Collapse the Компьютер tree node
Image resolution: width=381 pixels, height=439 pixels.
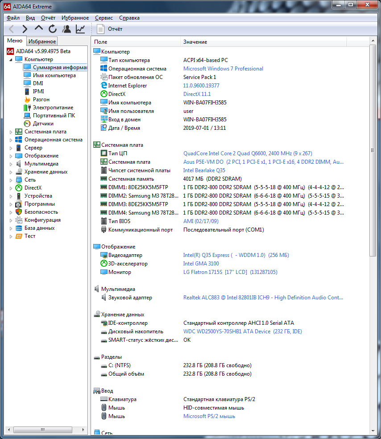tap(11, 59)
